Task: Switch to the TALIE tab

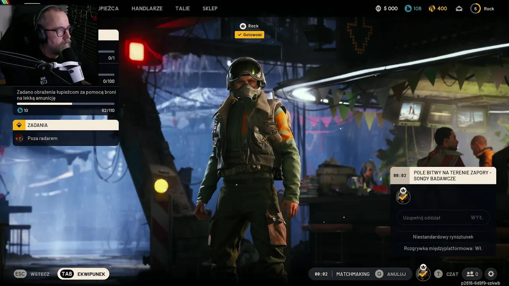Action: tap(183, 8)
